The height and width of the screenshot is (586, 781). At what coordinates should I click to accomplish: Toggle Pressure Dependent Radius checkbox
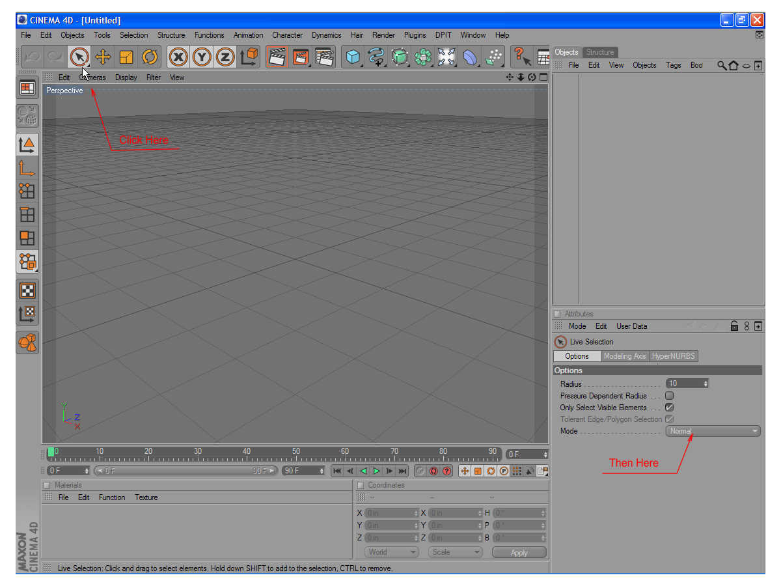(669, 395)
